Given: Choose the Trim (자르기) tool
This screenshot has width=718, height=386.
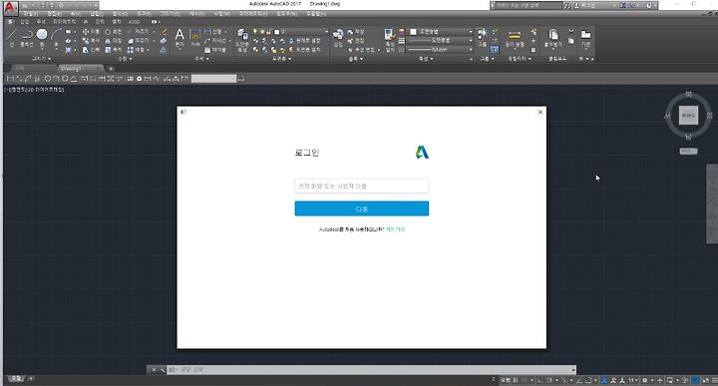Looking at the screenshot, I should pyautogui.click(x=139, y=32).
